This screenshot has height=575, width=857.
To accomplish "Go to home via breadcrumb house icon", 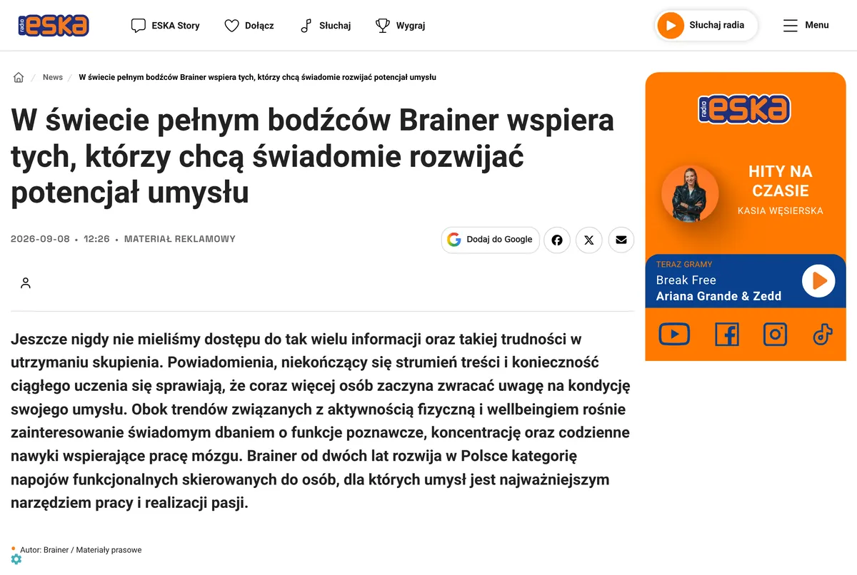I will click(x=19, y=78).
